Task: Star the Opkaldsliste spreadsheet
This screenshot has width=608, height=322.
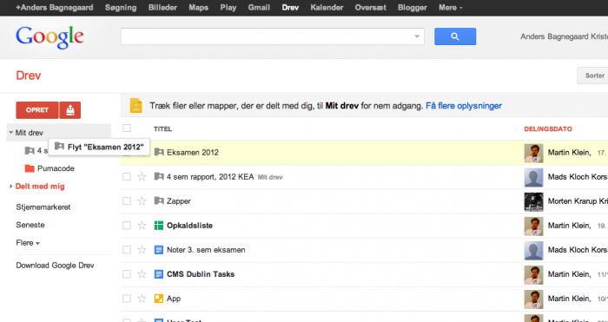Action: point(142,226)
